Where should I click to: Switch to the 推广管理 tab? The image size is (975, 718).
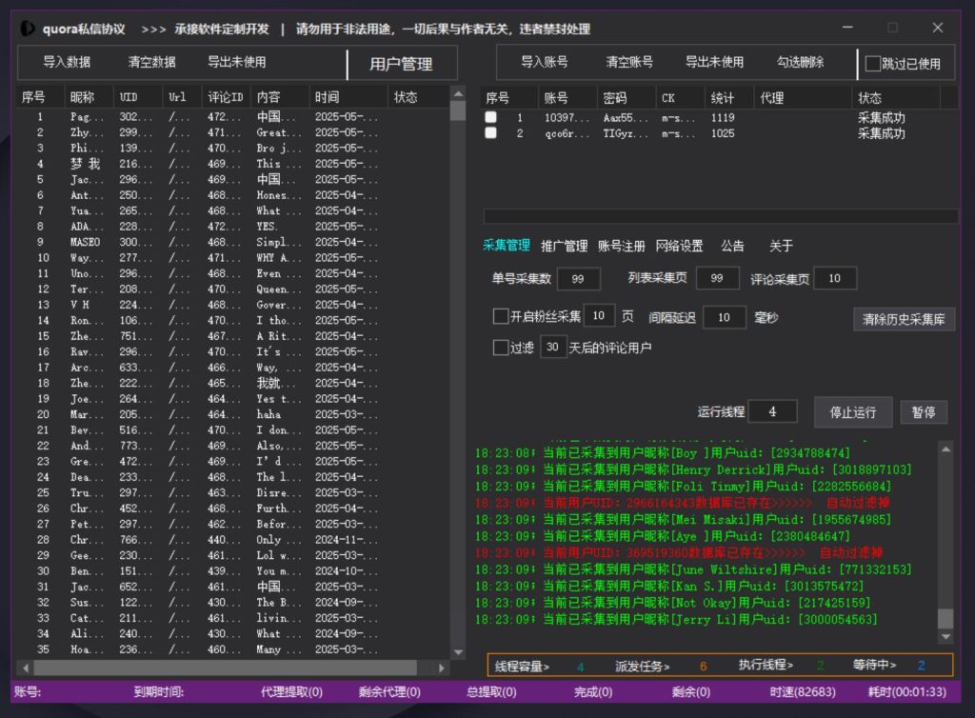[564, 247]
